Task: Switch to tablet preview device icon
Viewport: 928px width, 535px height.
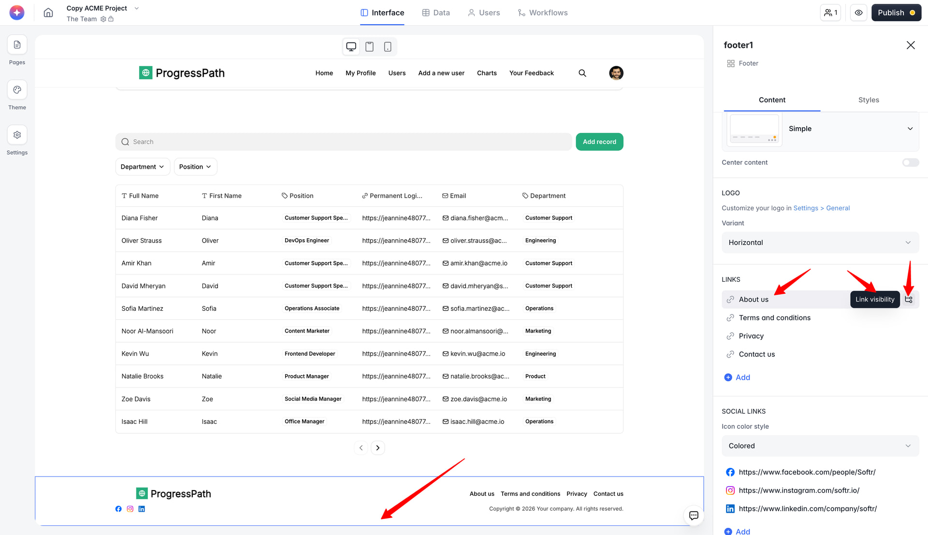Action: [x=369, y=47]
